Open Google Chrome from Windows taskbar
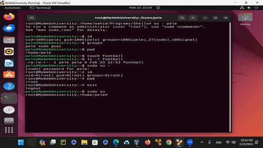The image size is (263, 148). coord(169,143)
